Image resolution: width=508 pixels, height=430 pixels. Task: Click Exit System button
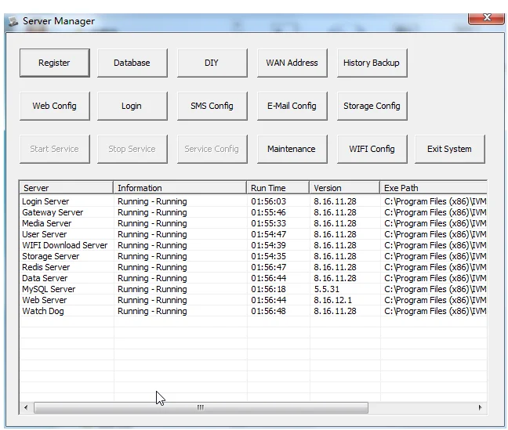(x=450, y=149)
